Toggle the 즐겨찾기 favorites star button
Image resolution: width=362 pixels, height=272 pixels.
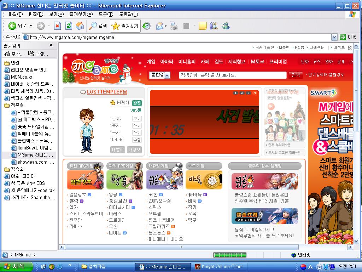[x=125, y=26]
